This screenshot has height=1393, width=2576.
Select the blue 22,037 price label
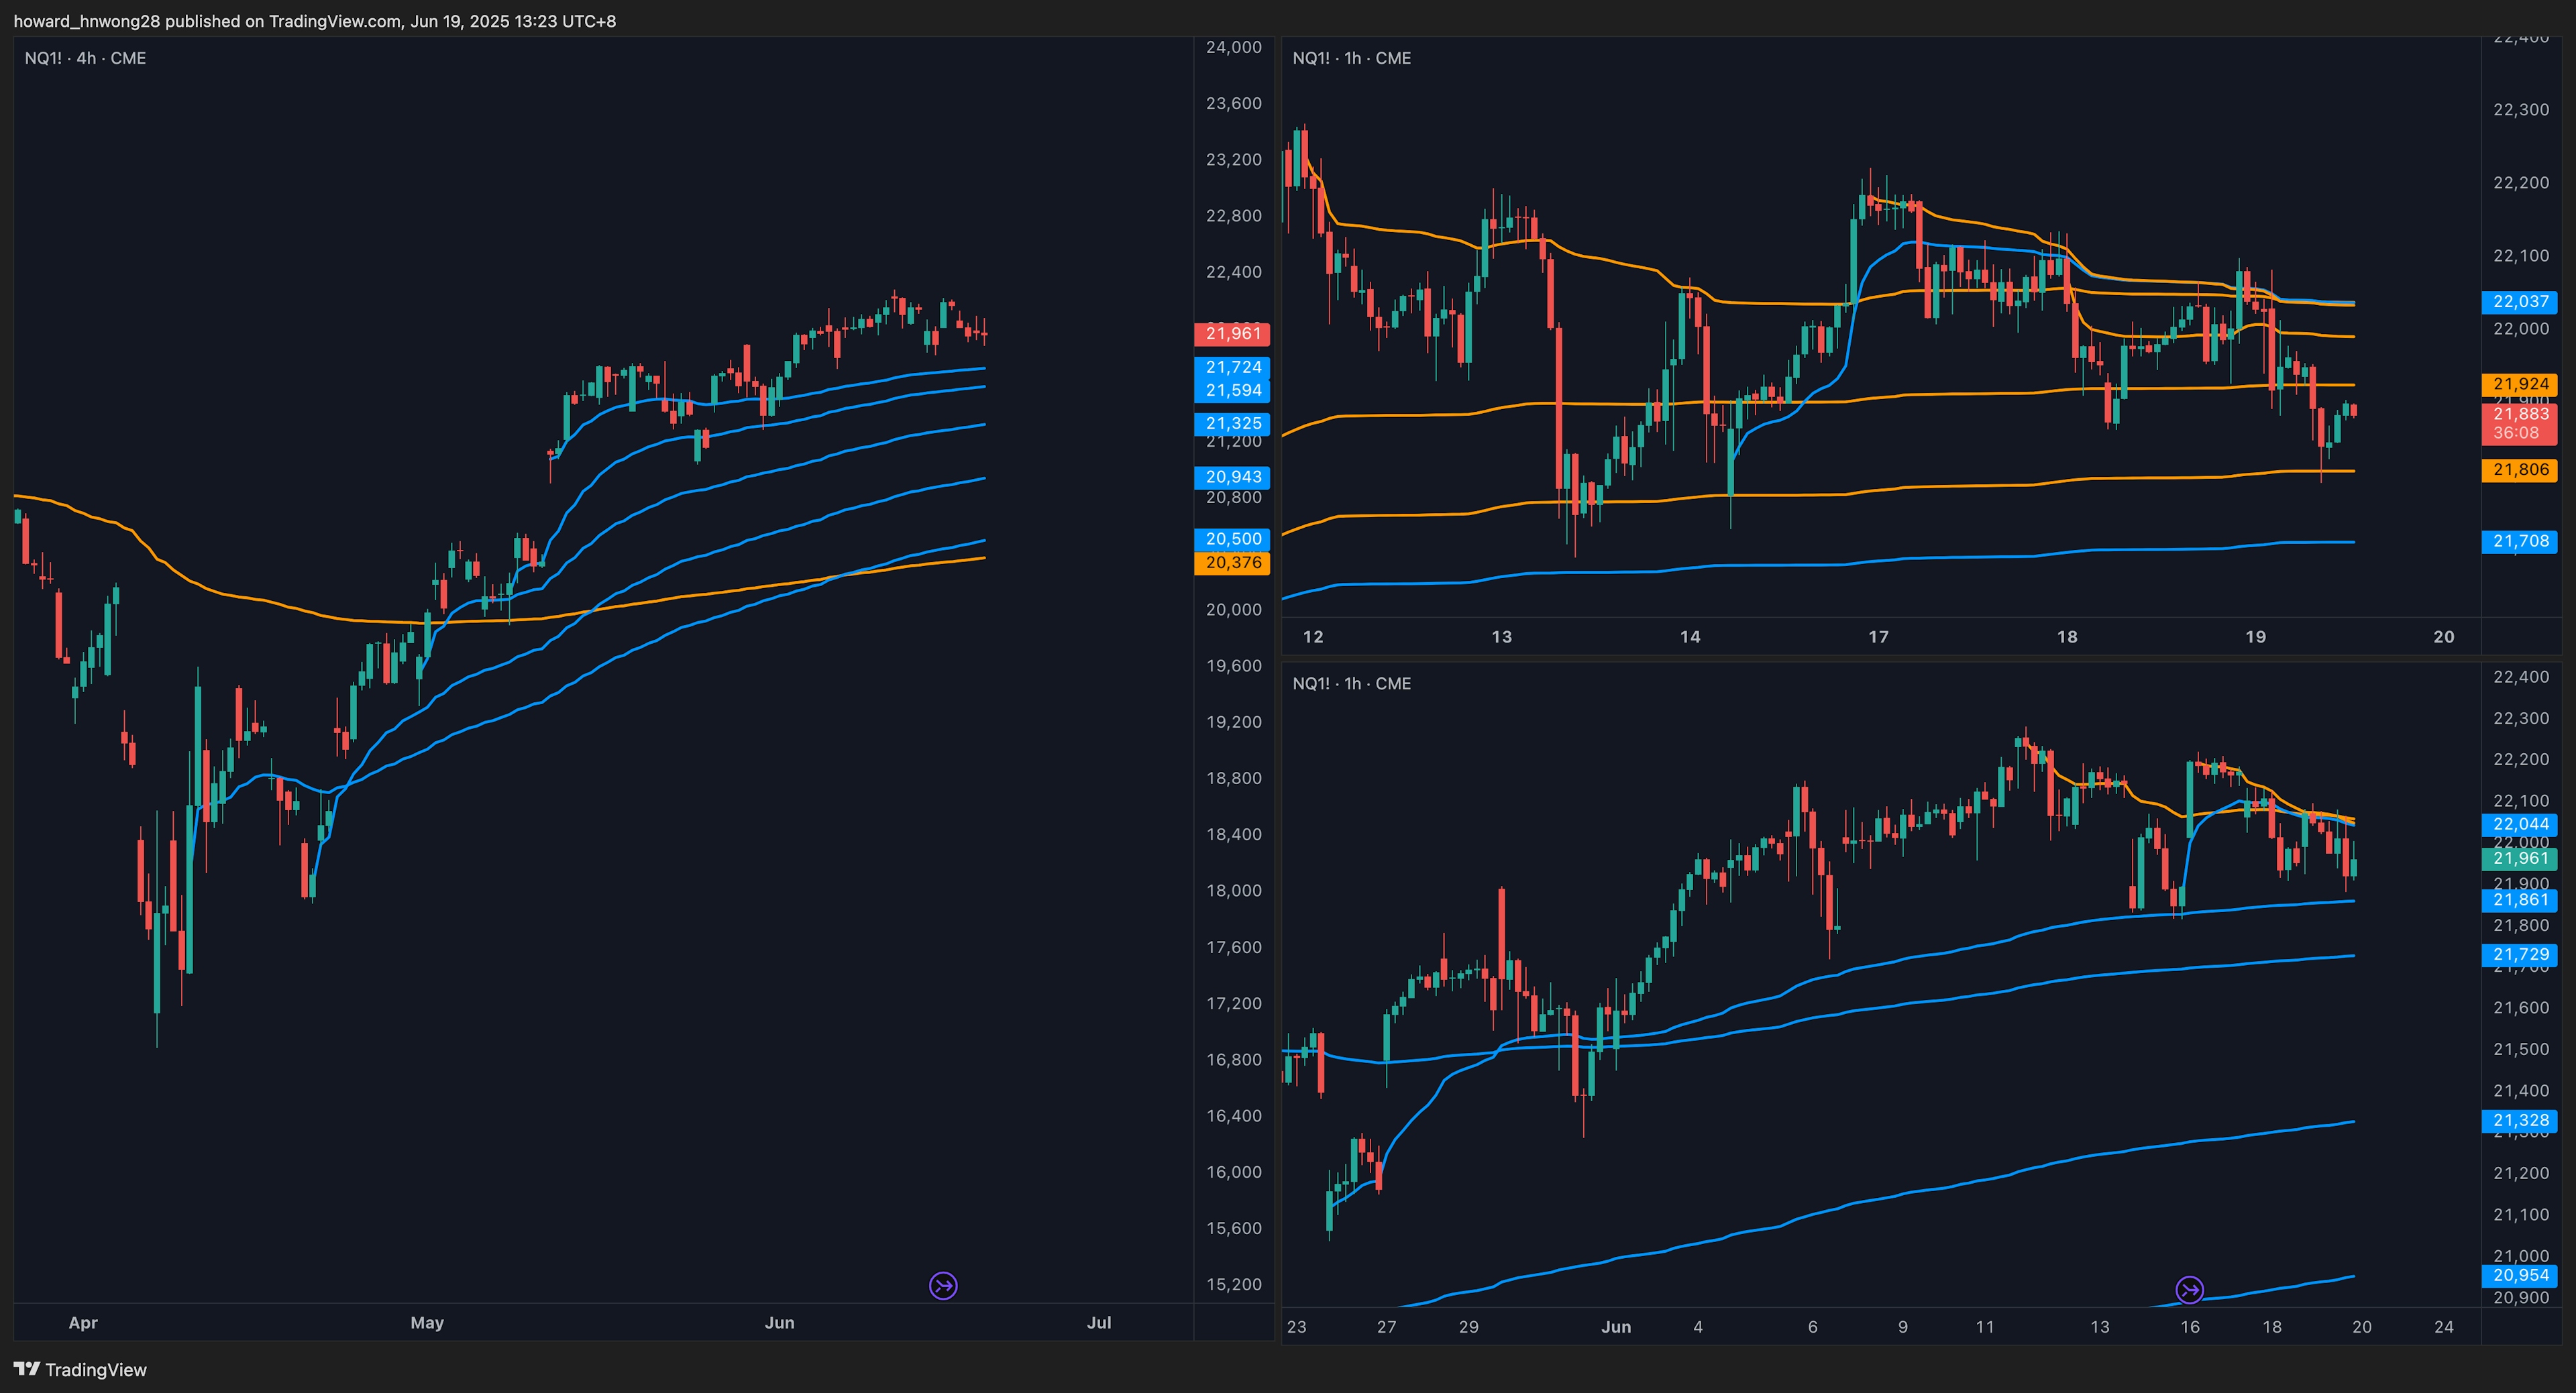(2519, 301)
